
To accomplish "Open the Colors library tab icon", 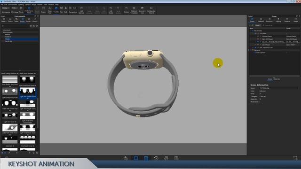I will tap(10, 20).
